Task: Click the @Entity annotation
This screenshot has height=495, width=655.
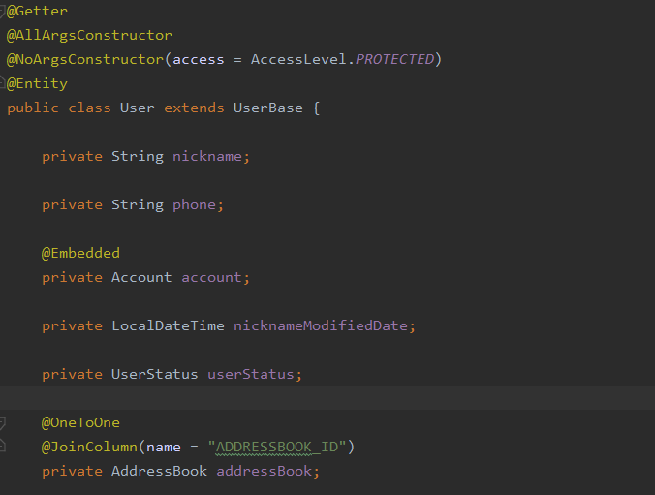Action: [x=37, y=84]
